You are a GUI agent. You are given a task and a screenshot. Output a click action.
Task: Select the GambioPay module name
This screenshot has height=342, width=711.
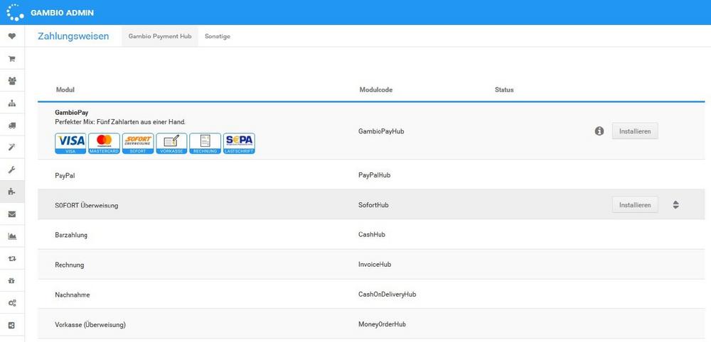pyautogui.click(x=72, y=113)
